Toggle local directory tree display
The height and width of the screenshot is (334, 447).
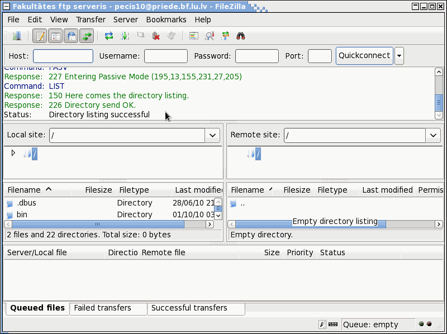click(x=55, y=36)
